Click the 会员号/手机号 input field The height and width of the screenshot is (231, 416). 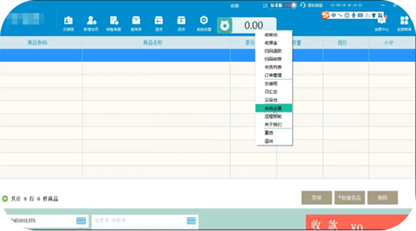pos(145,221)
